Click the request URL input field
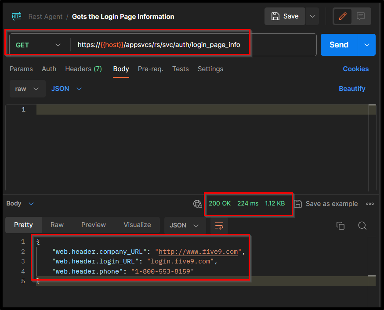This screenshot has width=384, height=310. (193, 45)
